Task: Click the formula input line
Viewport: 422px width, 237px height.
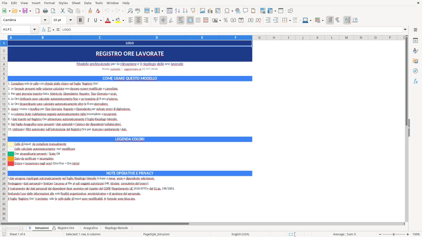Action: click(x=232, y=29)
